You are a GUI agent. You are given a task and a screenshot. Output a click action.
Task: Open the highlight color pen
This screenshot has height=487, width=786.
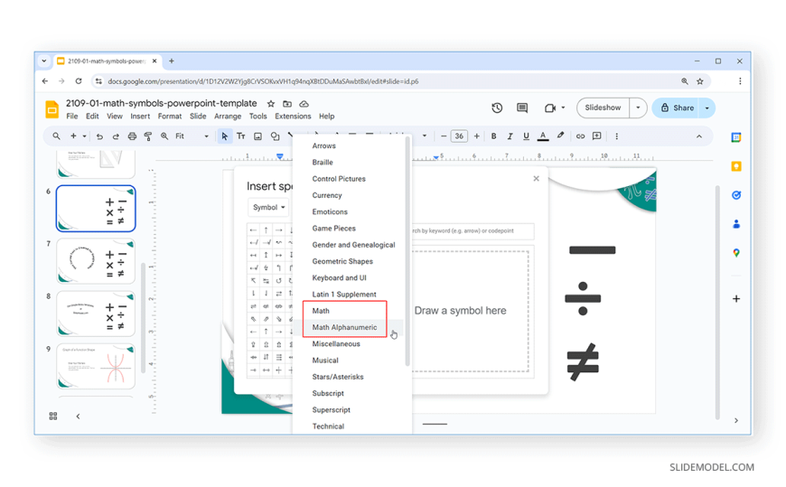click(x=560, y=136)
